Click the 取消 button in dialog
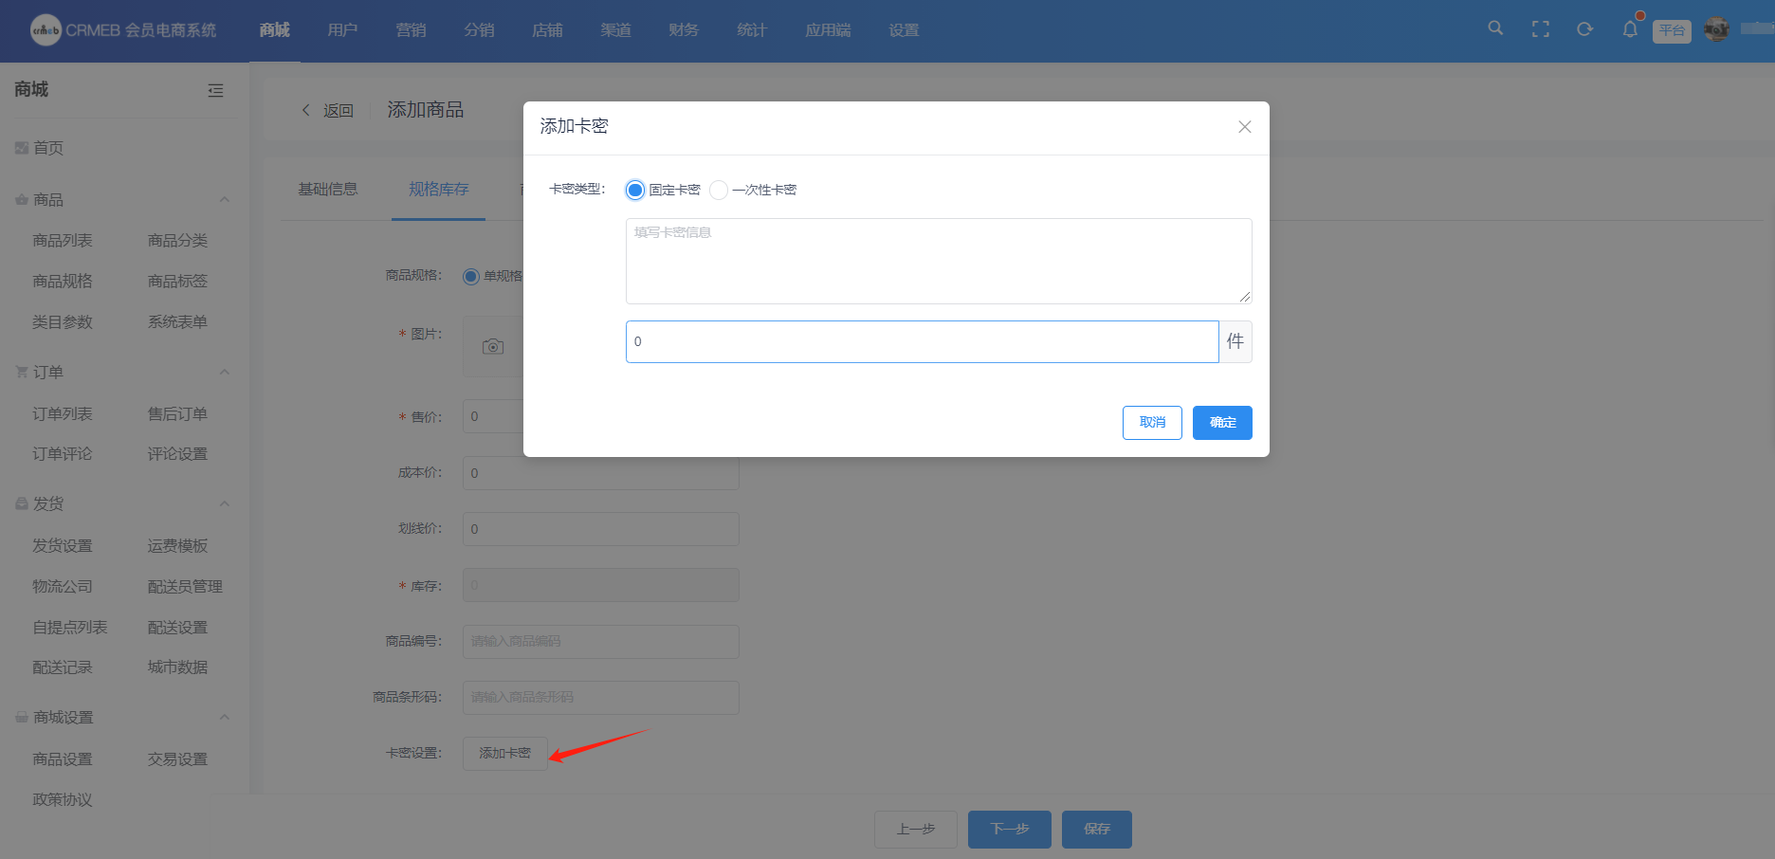The height and width of the screenshot is (859, 1775). click(x=1152, y=423)
